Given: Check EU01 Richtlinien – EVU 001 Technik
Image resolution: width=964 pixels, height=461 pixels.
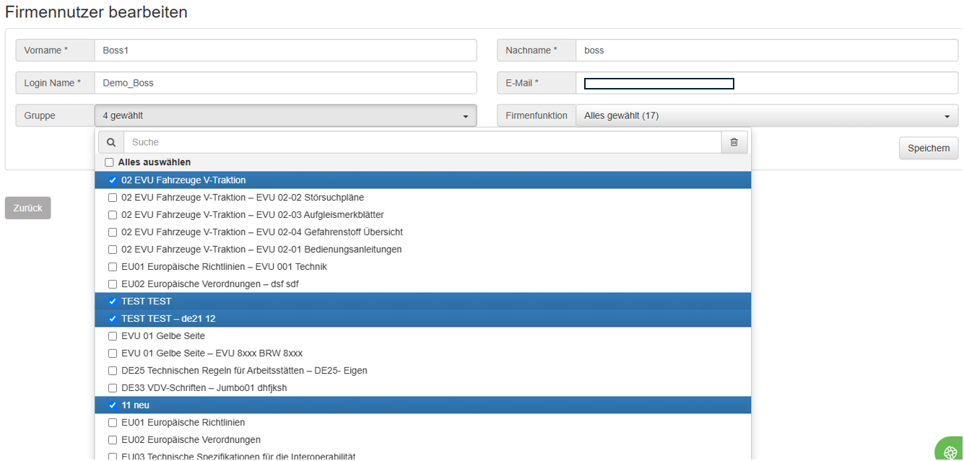Looking at the screenshot, I should (112, 266).
